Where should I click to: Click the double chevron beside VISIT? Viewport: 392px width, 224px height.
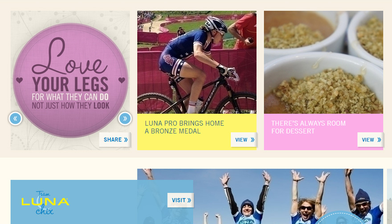pos(189,200)
